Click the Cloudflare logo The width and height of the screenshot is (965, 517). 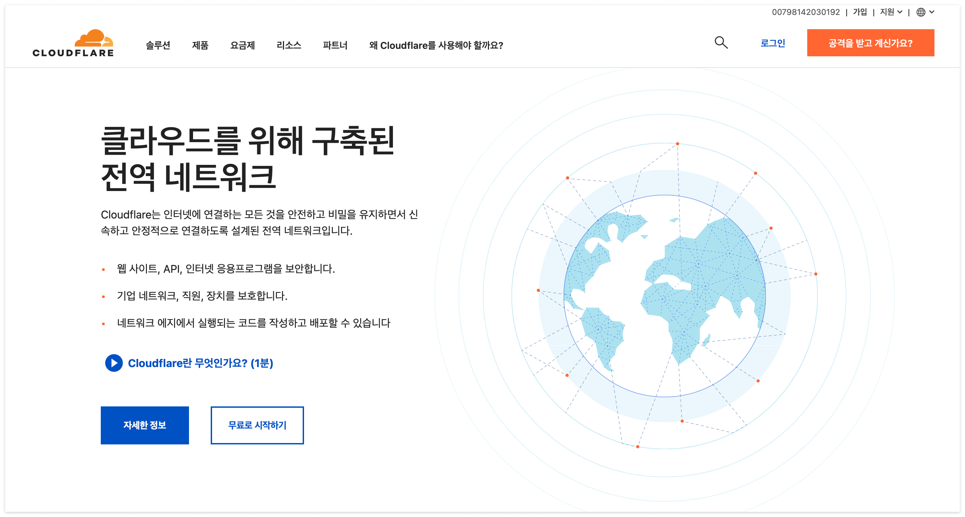[73, 43]
